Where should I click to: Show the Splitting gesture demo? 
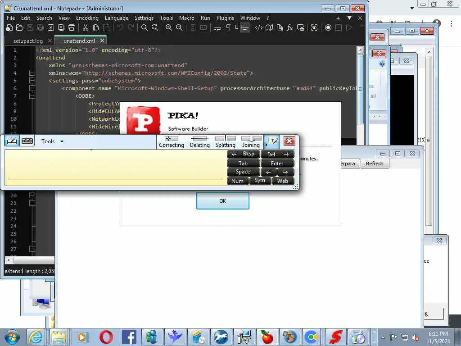[x=226, y=142]
